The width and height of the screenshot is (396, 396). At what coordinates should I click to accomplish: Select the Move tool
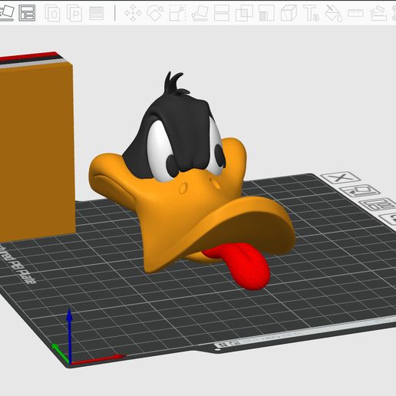[133, 13]
